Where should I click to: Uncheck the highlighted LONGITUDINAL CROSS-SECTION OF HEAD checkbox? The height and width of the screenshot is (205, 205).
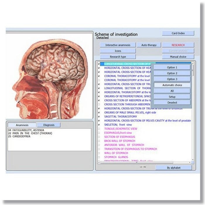(99, 64)
